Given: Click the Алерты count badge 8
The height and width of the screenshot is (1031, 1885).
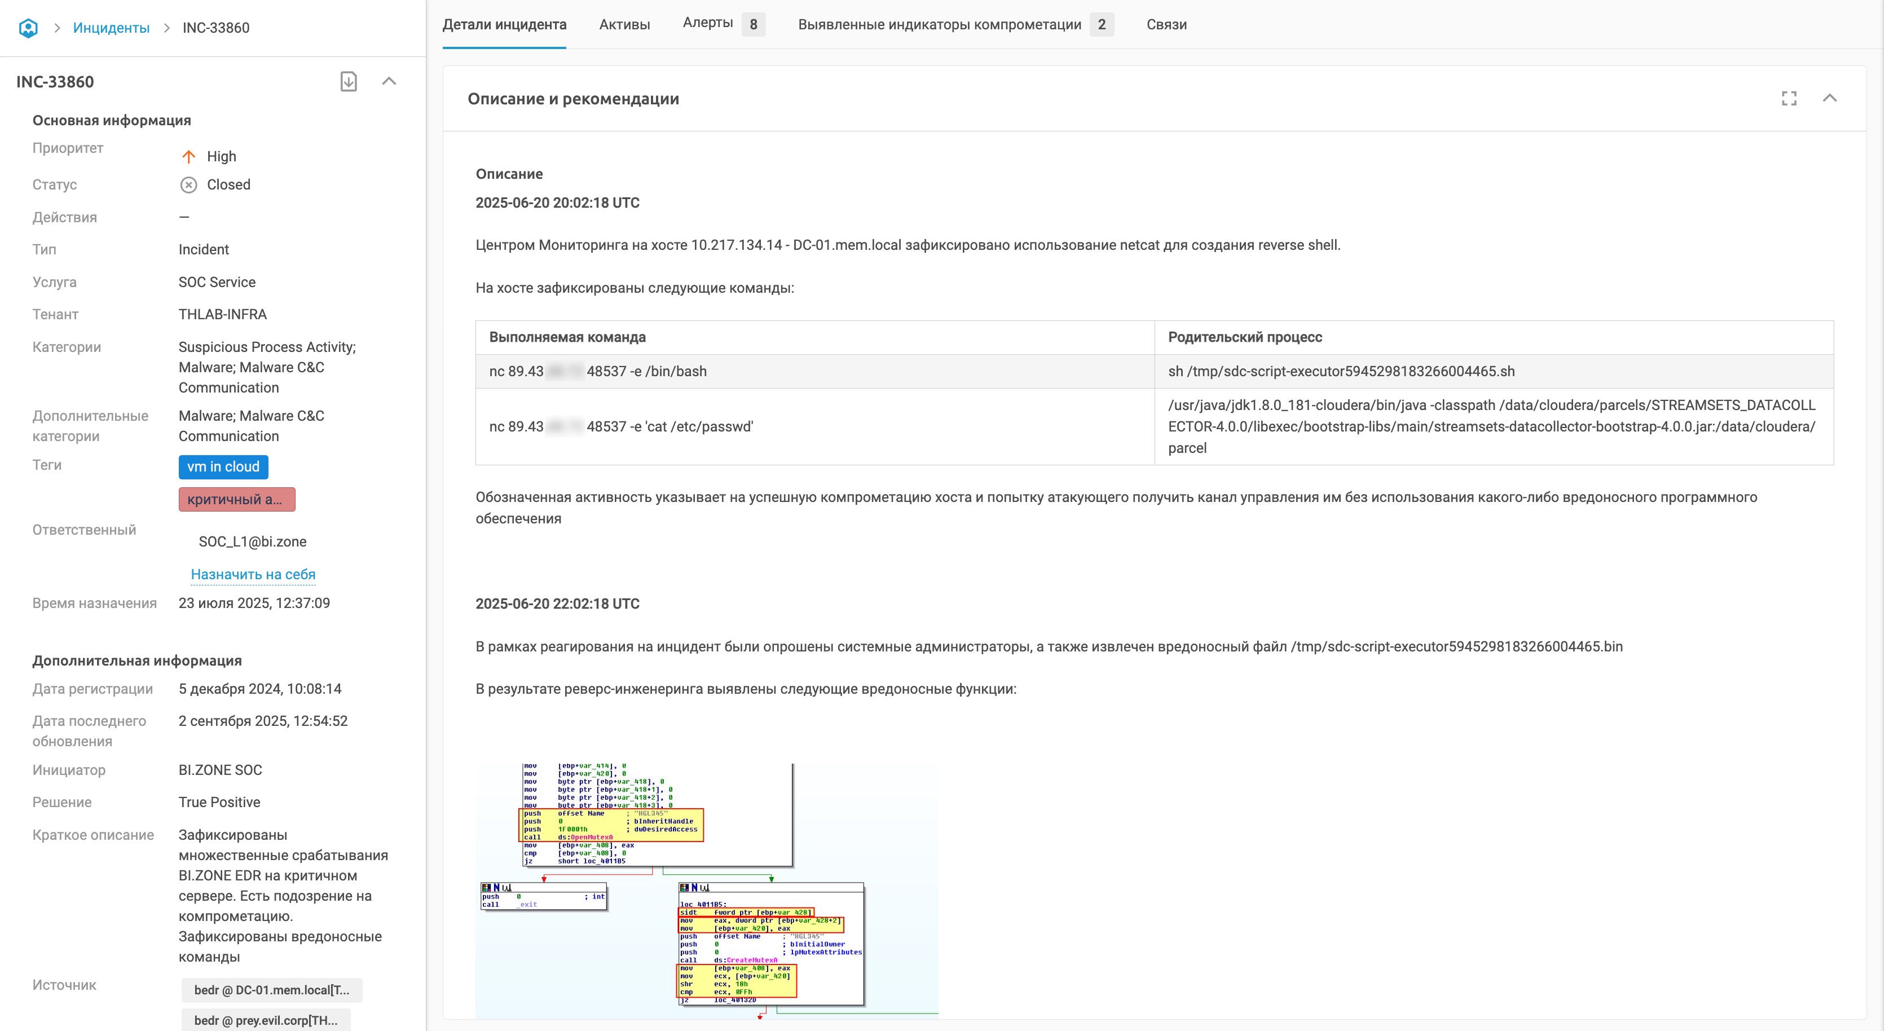Looking at the screenshot, I should [x=753, y=24].
